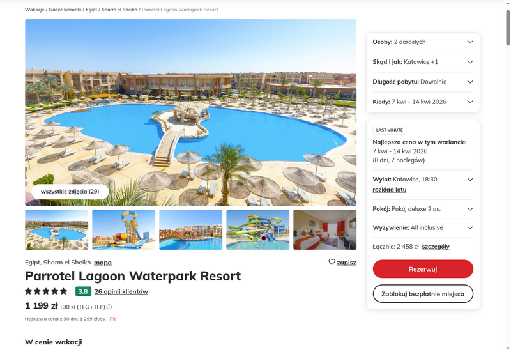The height and width of the screenshot is (352, 511).
Task: Go to Sharm el Sheikh breadcrumb
Action: tap(119, 10)
